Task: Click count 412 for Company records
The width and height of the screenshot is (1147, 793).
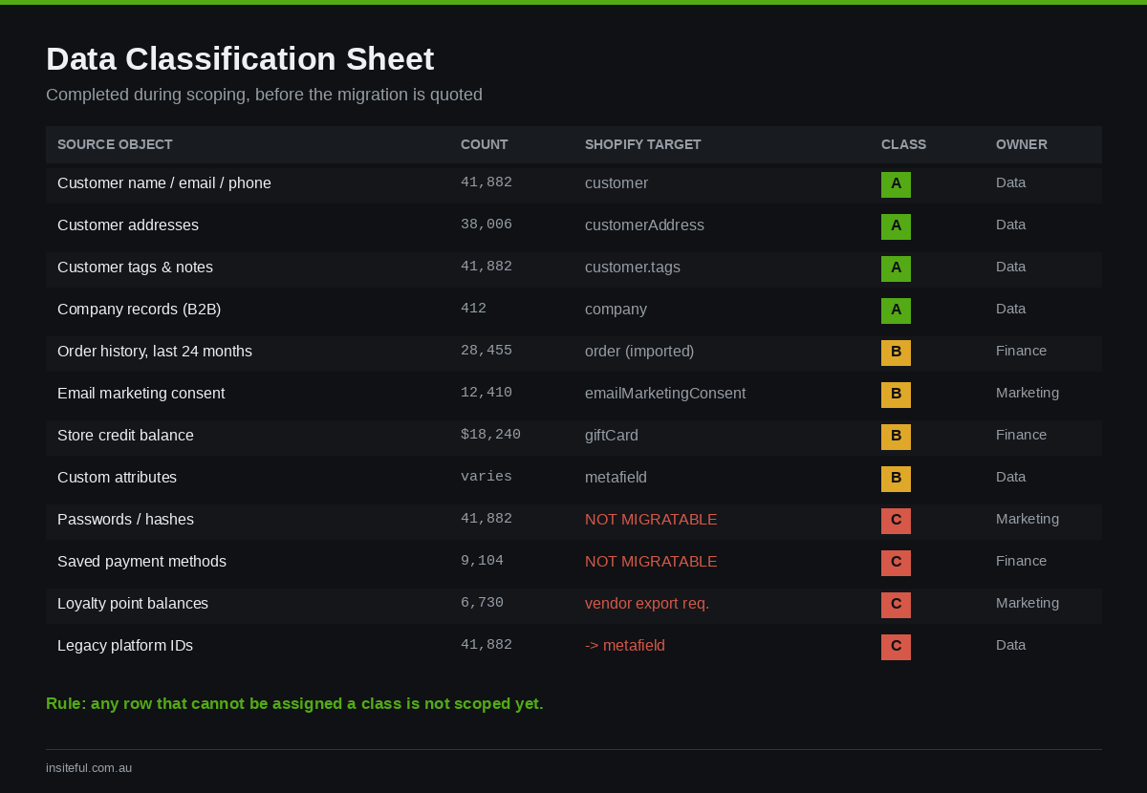Action: (x=473, y=309)
